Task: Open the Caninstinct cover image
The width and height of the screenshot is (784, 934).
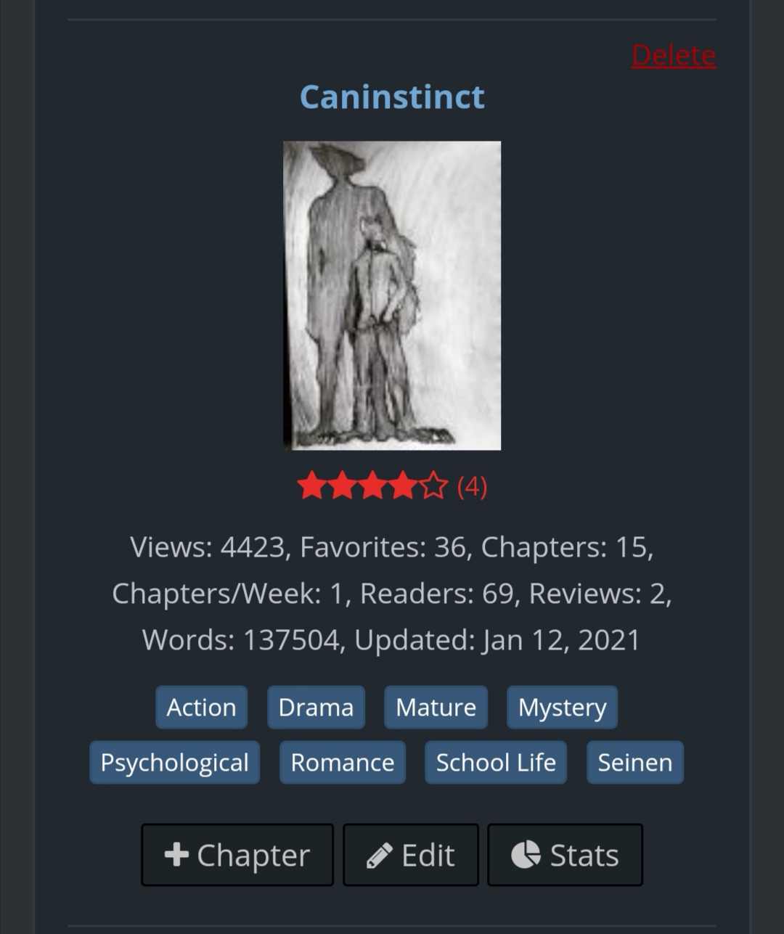Action: click(392, 295)
